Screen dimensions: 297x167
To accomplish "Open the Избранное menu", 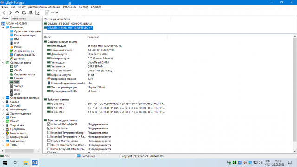I will click(x=70, y=7).
